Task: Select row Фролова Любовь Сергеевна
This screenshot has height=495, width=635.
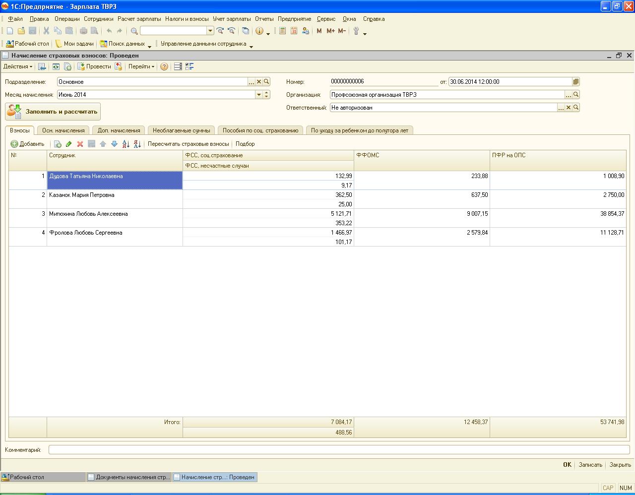Action: click(317, 237)
